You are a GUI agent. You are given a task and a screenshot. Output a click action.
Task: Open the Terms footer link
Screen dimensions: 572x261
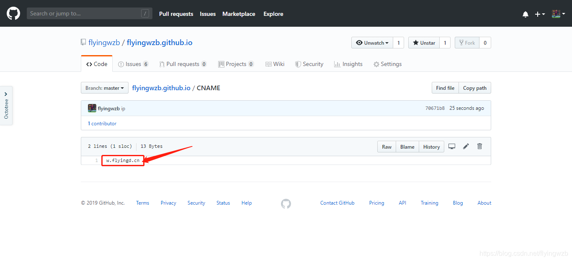[x=142, y=203]
